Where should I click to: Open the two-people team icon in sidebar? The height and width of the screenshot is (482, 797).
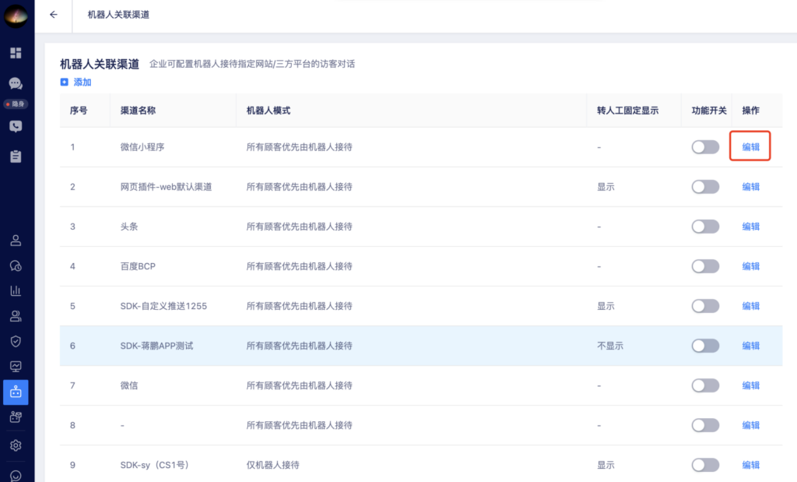[16, 316]
